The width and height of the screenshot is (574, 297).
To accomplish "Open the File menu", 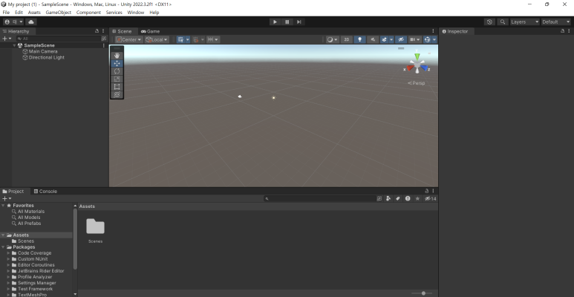I will pos(6,13).
